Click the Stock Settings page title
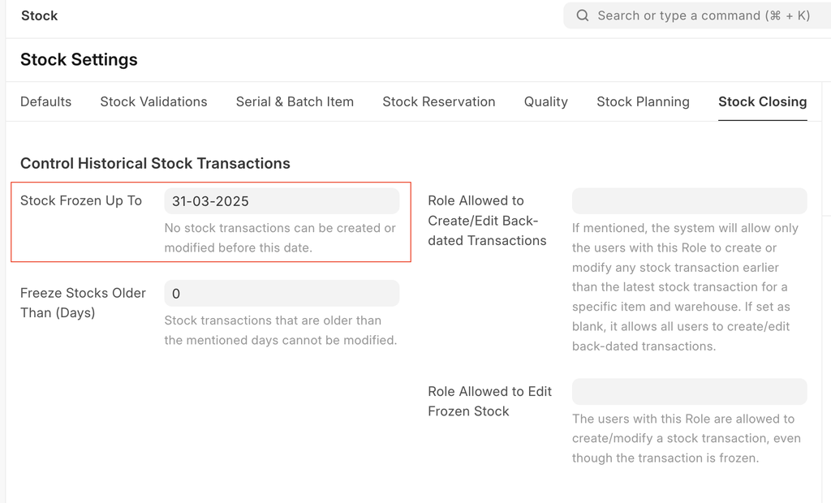Image resolution: width=831 pixels, height=503 pixels. click(x=79, y=59)
